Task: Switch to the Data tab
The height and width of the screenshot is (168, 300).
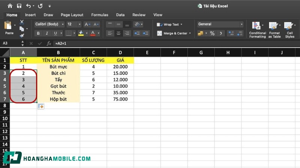Action: [x=120, y=15]
